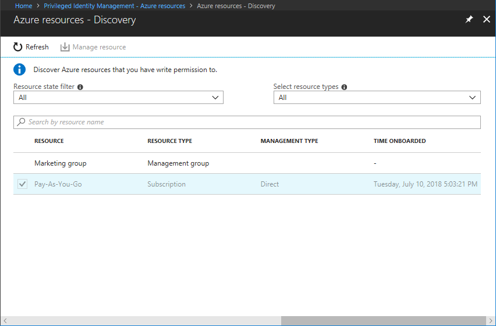Click the blue information icon
Image resolution: width=496 pixels, height=326 pixels.
(20, 70)
